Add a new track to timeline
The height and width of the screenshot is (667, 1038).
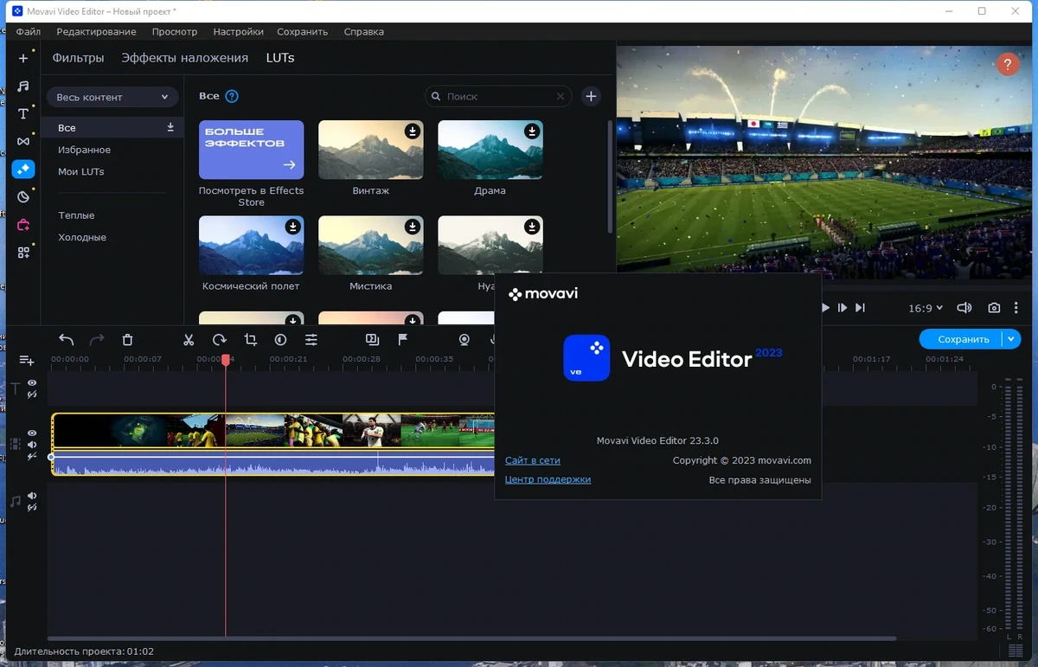coord(27,360)
